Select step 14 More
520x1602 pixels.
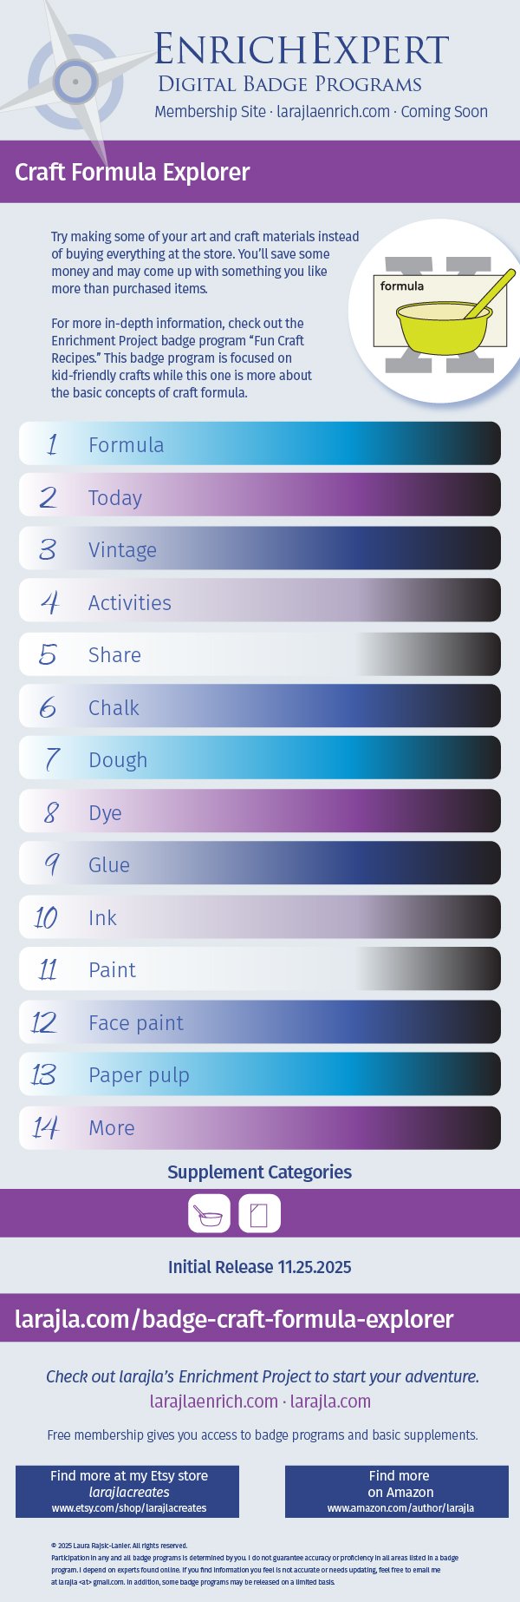[259, 1127]
